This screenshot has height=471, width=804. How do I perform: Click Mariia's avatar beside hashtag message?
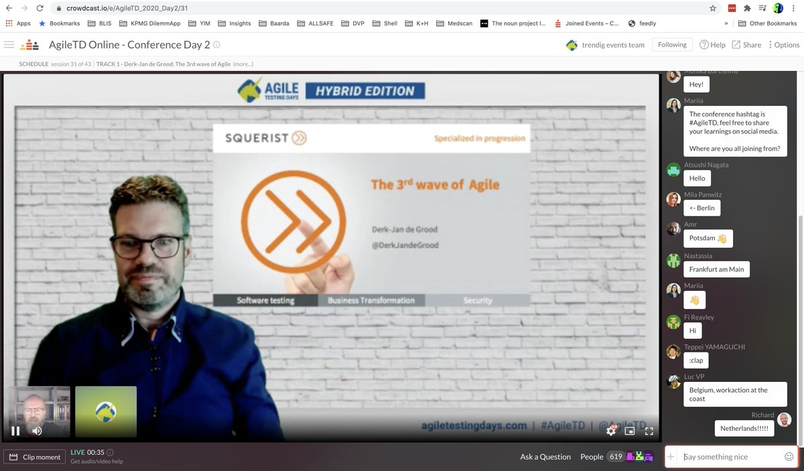tap(673, 106)
